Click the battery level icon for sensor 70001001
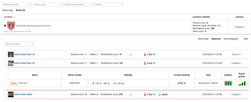 pyautogui.click(x=228, y=83)
